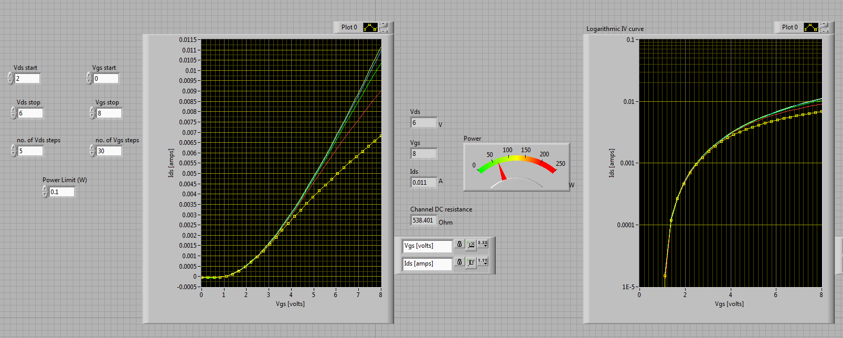
Task: Click the Vgs [volts] X scale name field
Action: 427,246
